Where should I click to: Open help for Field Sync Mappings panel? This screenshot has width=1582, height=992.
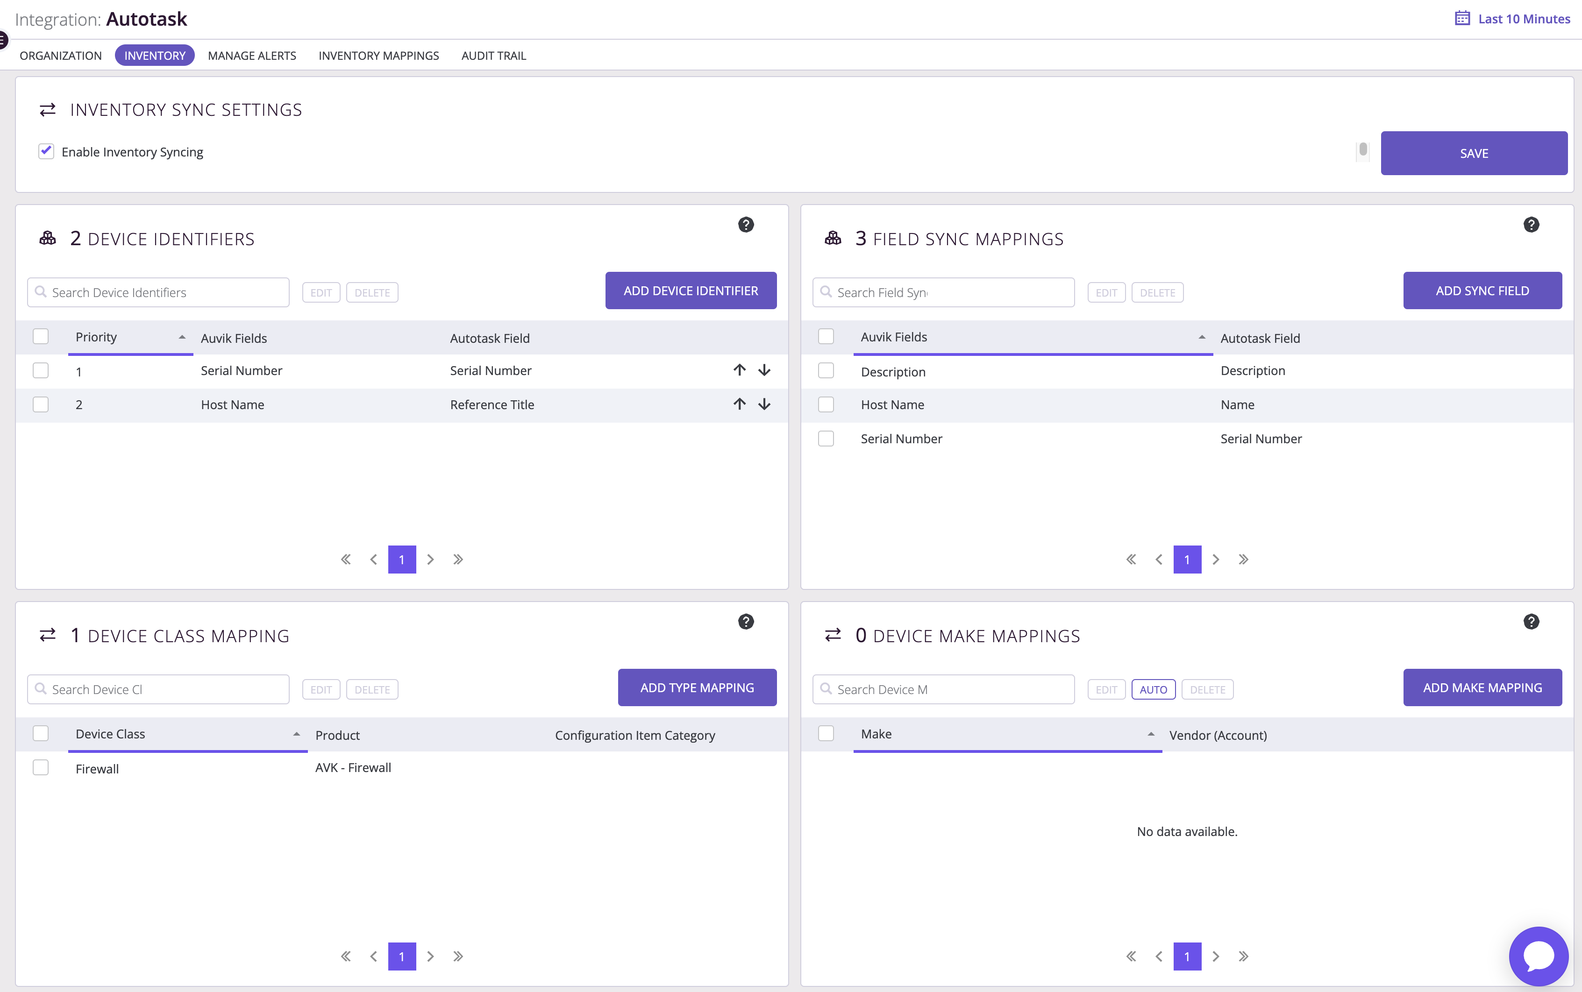[1531, 224]
